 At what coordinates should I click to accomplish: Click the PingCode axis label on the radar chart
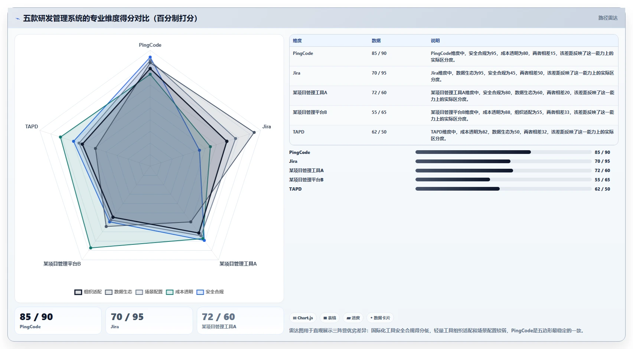point(150,45)
